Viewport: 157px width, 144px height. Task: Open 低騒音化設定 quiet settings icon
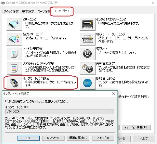[88, 83]
